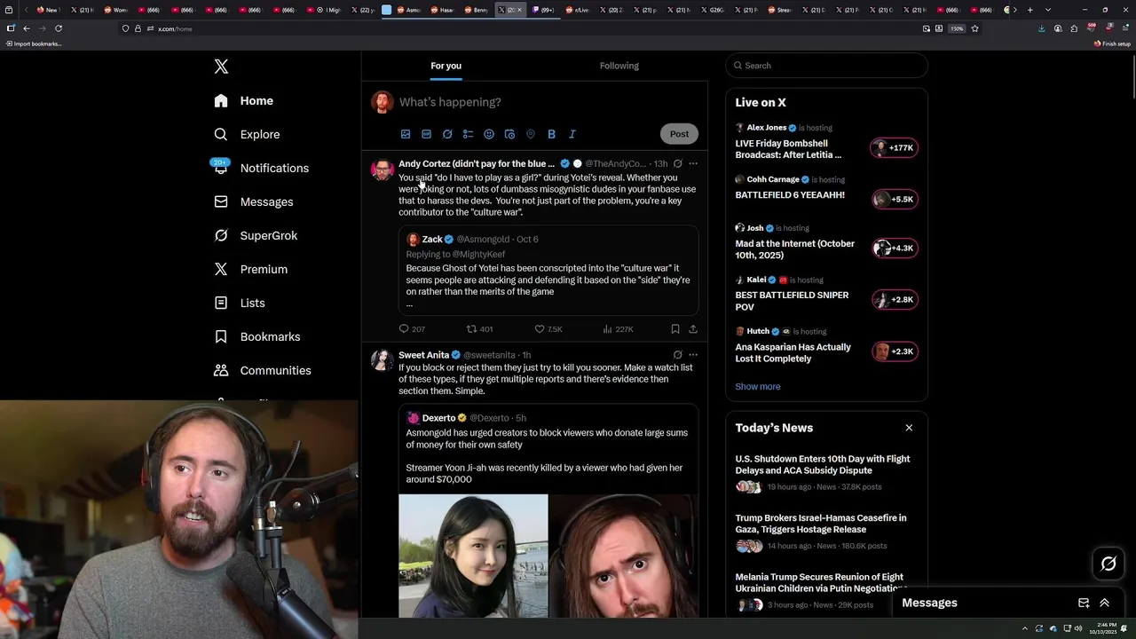Open Messages from the sidebar

tap(253, 201)
